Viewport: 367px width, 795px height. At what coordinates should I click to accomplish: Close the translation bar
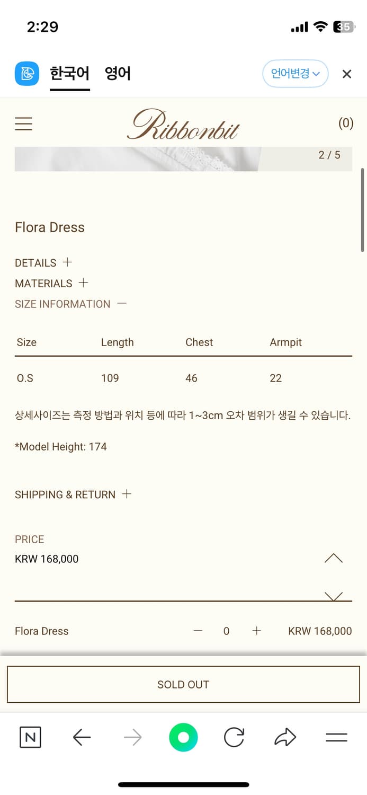point(347,74)
